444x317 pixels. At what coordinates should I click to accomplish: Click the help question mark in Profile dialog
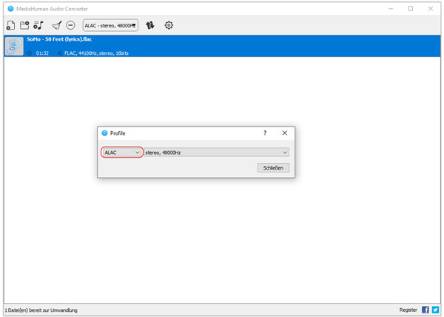tap(265, 133)
